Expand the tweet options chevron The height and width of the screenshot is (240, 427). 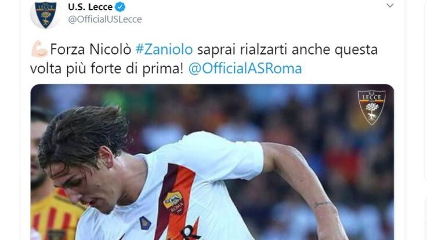tap(390, 5)
